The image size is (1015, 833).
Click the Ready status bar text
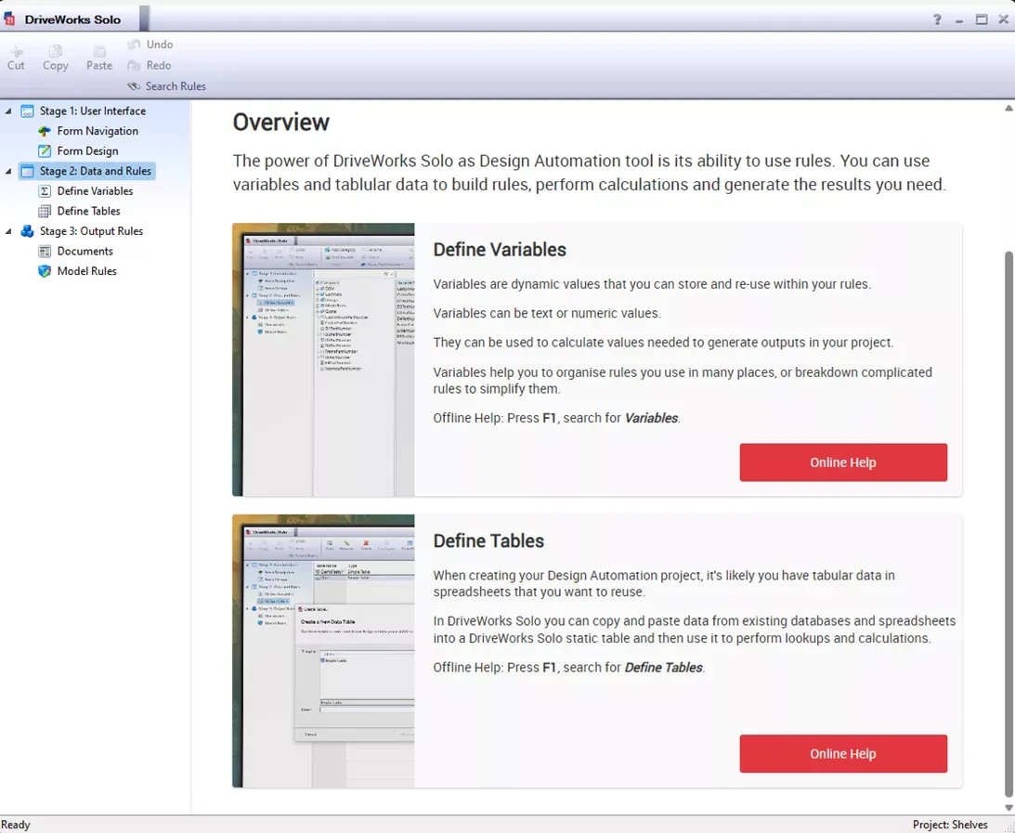[16, 825]
